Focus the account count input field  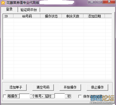[24, 96]
